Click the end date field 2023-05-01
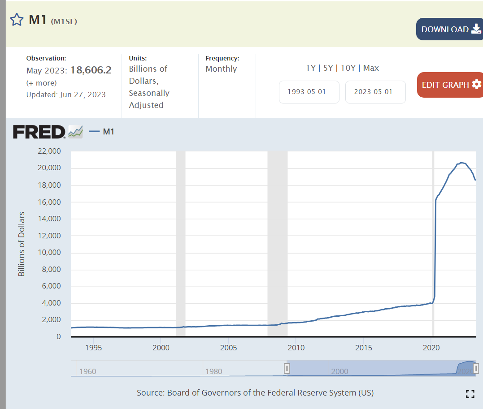 tap(375, 92)
